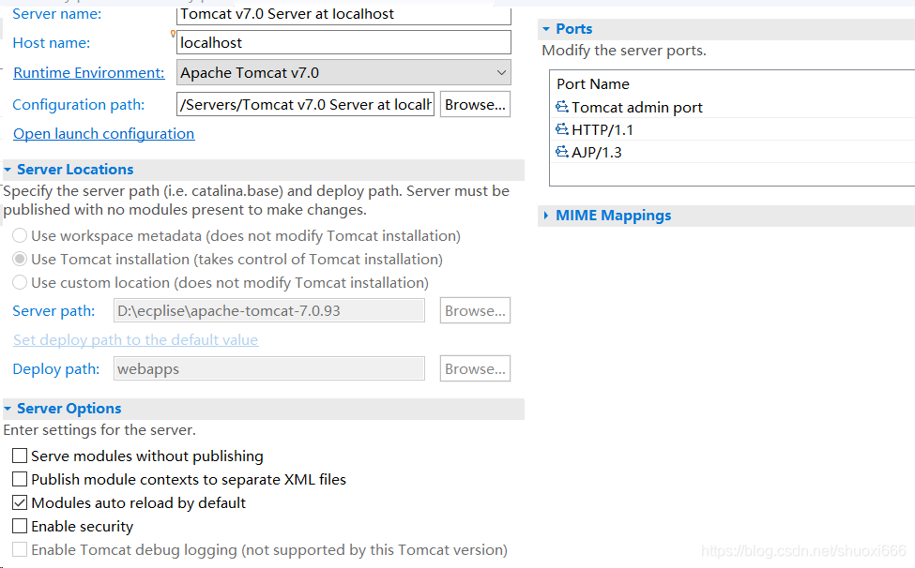The width and height of the screenshot is (915, 568).
Task: Open the Runtime Environment link
Action: pyautogui.click(x=89, y=73)
